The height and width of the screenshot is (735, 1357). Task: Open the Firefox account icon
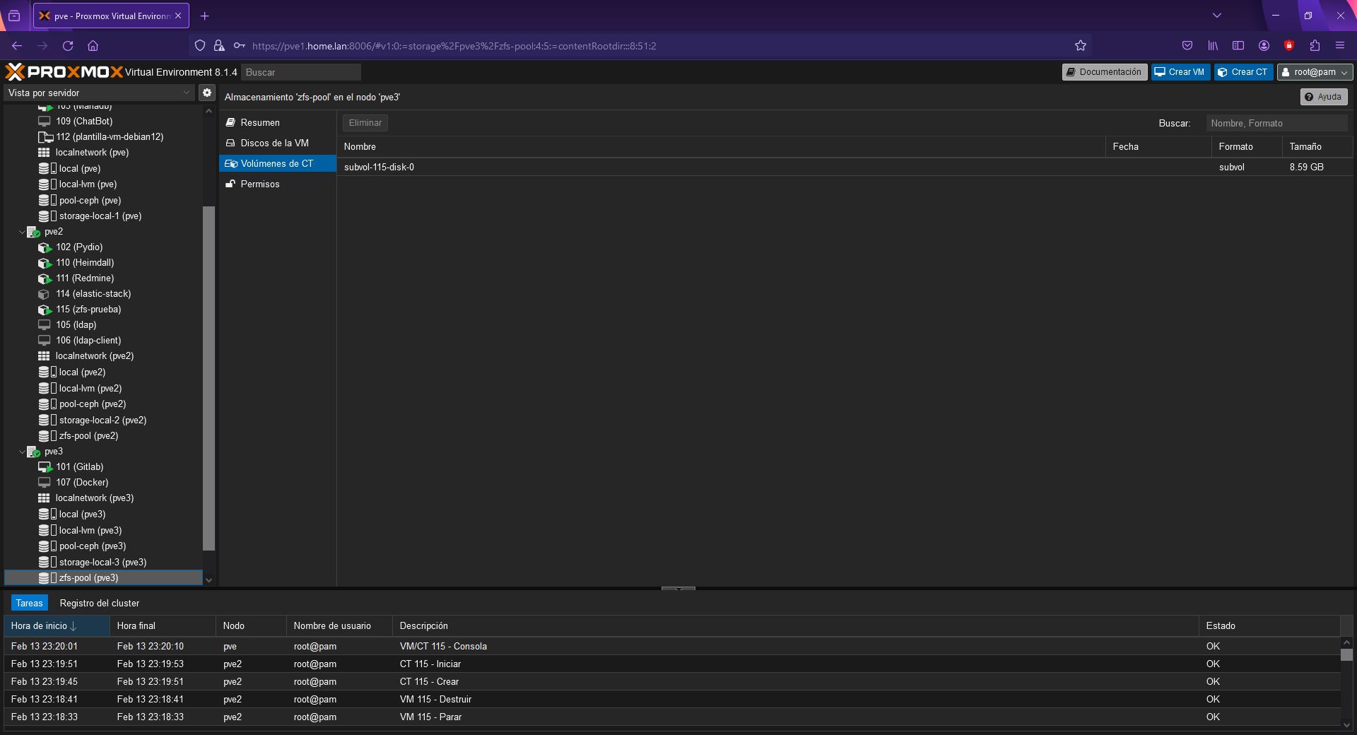coord(1264,46)
